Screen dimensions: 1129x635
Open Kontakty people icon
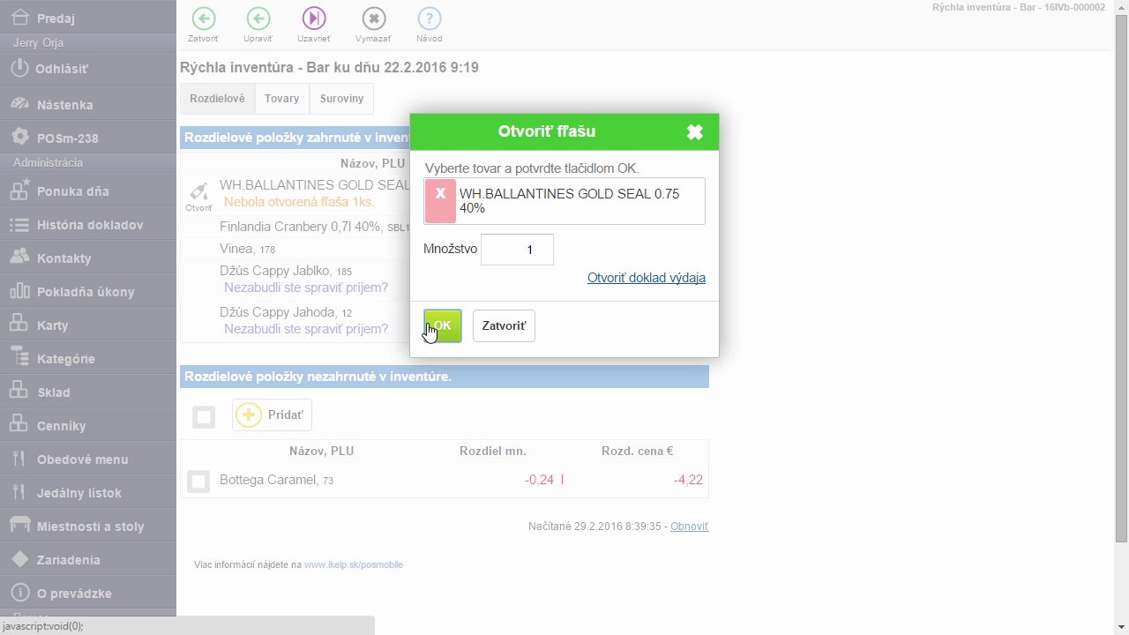pos(19,258)
